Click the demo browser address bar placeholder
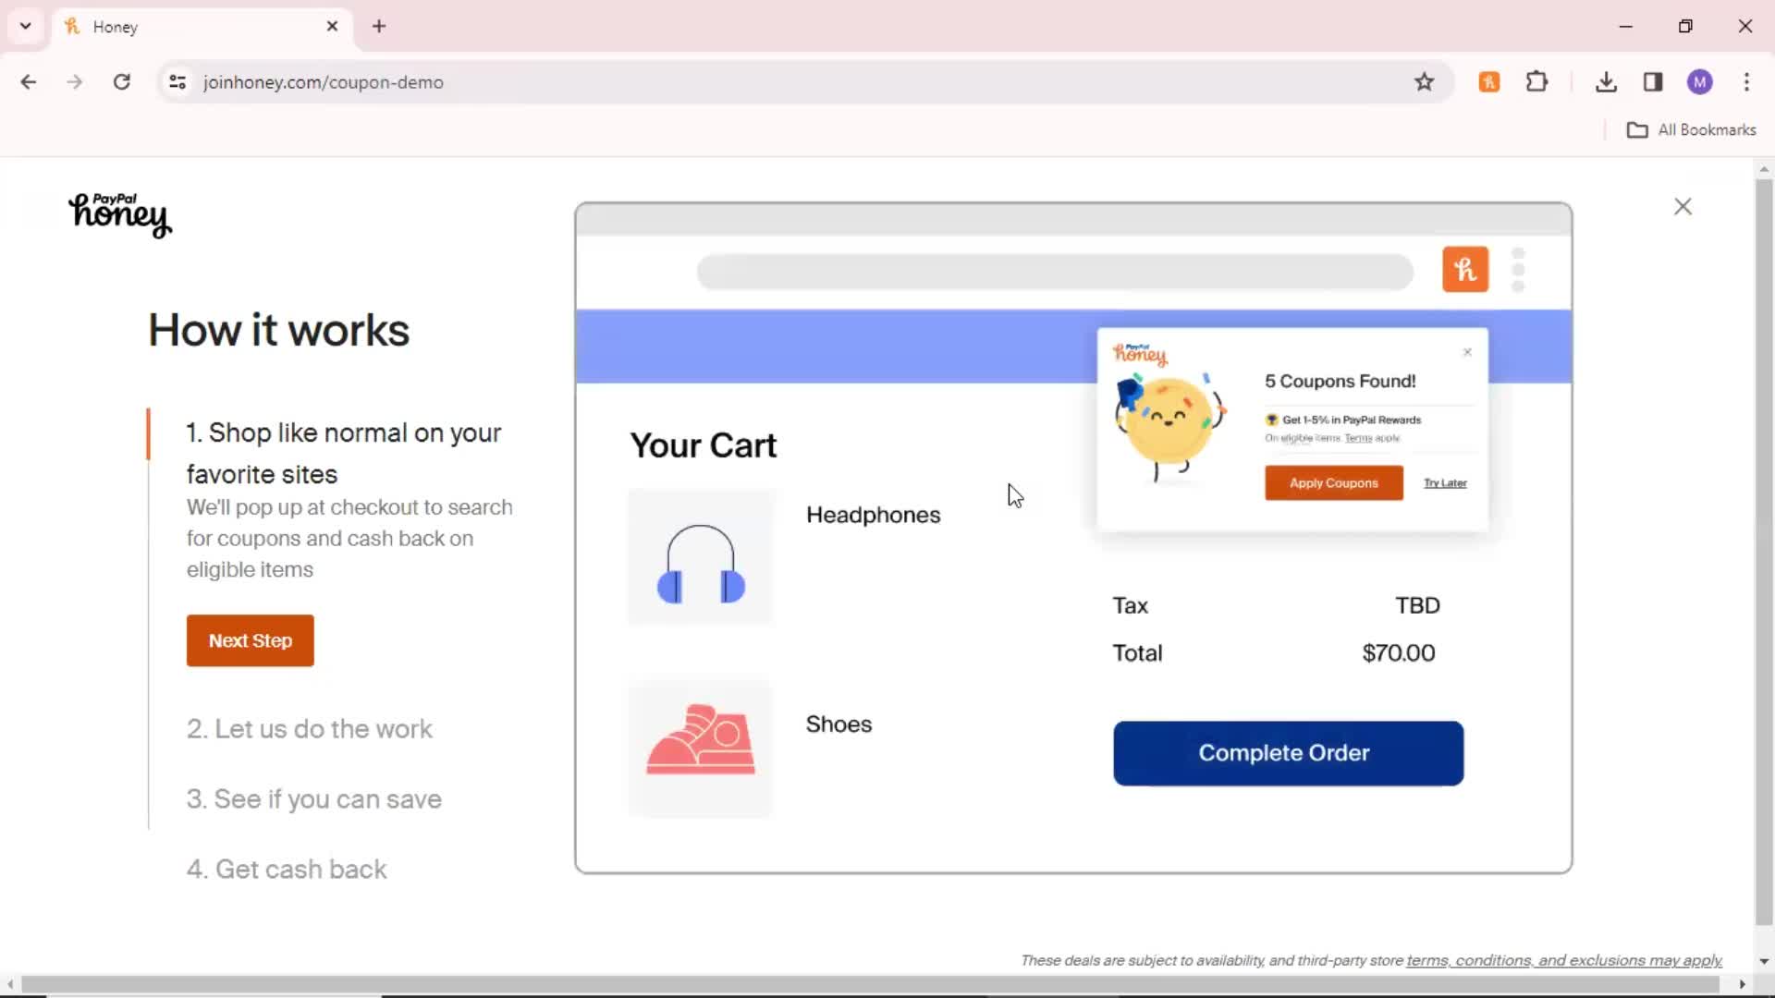Screen dimensions: 1775x998 tap(1055, 272)
